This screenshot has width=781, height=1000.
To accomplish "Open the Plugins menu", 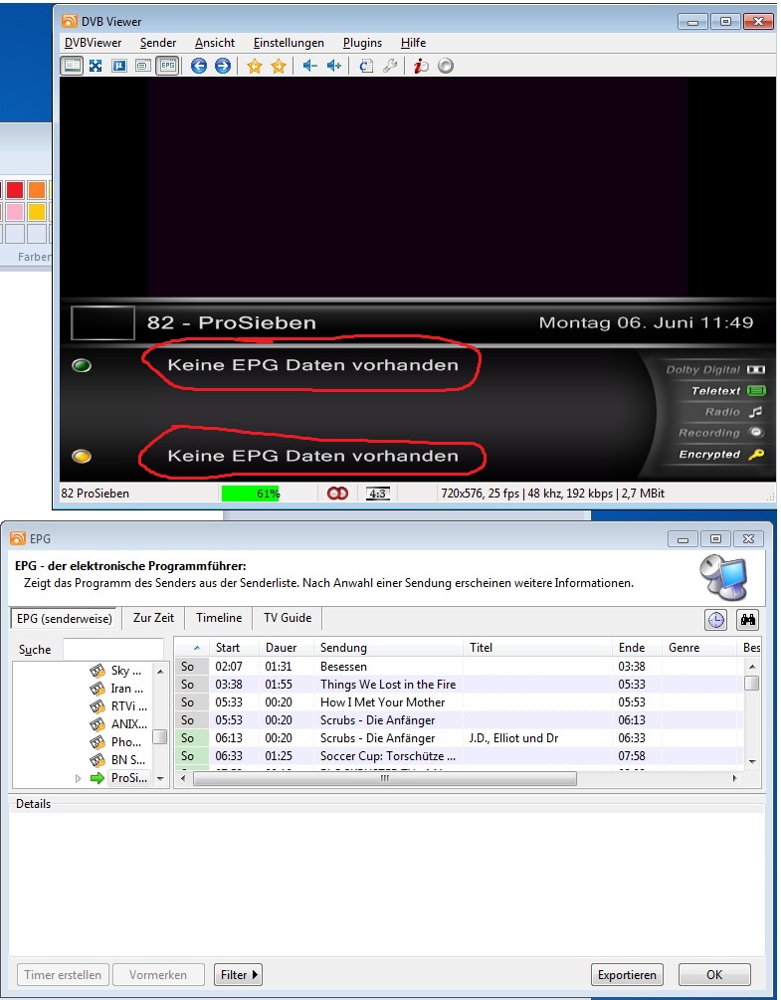I will (363, 43).
